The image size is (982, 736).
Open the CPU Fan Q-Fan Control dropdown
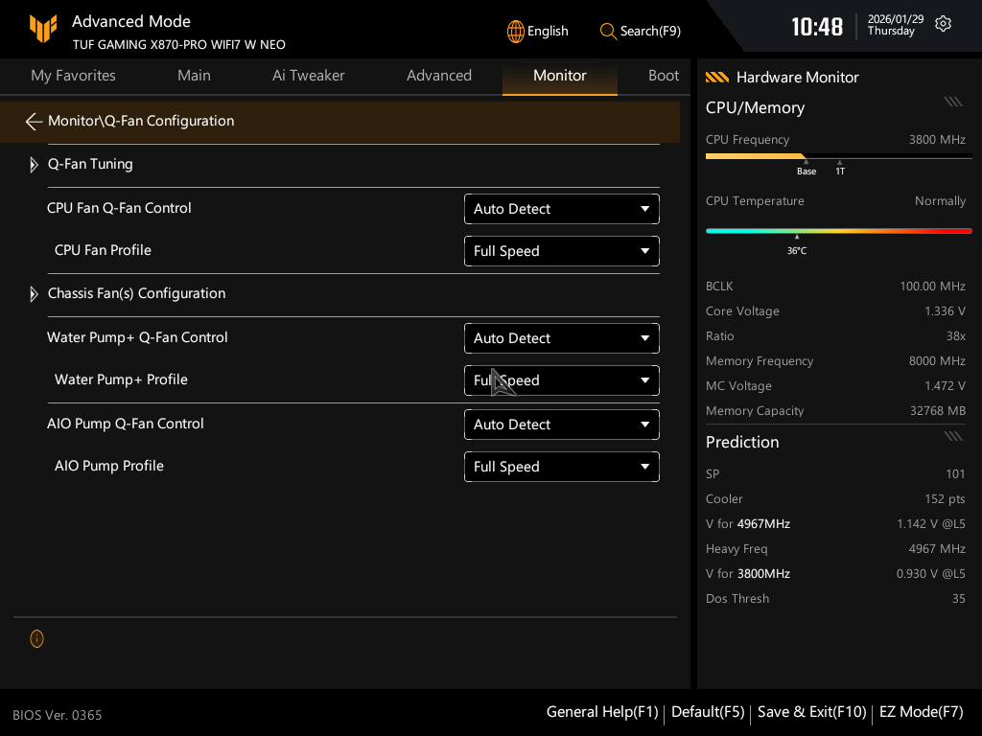tap(561, 209)
